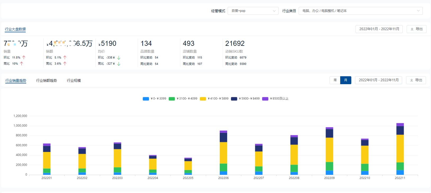This screenshot has width=431, height=193.
Task: Open the 行业规模 tab
Action: pyautogui.click(x=74, y=80)
